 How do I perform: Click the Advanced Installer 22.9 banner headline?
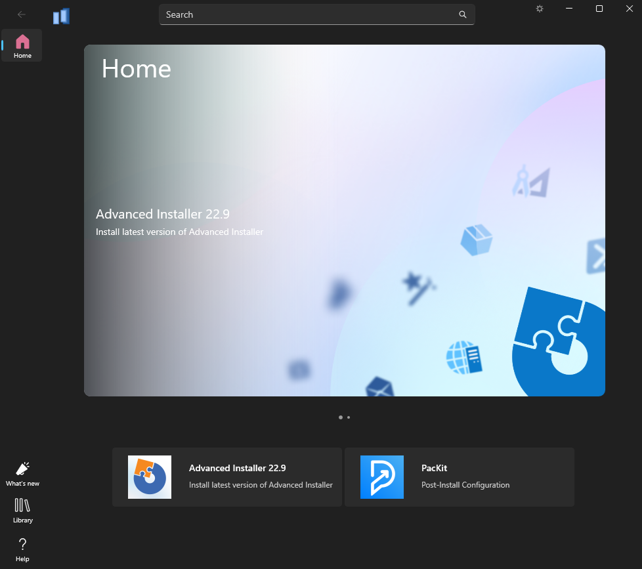[x=163, y=214]
